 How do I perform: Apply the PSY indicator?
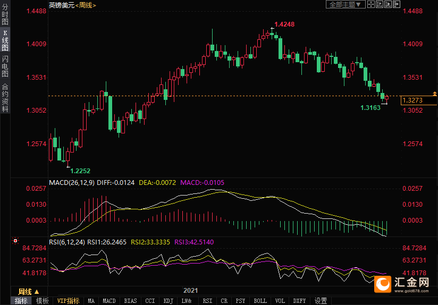[x=240, y=301]
